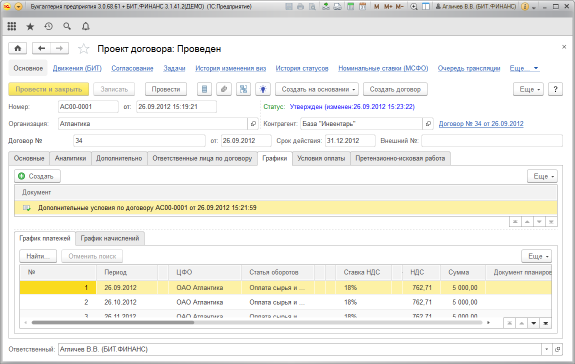Screen dimensions: 575x364
Task: Navigate forward with the right arrow
Action: click(59, 48)
